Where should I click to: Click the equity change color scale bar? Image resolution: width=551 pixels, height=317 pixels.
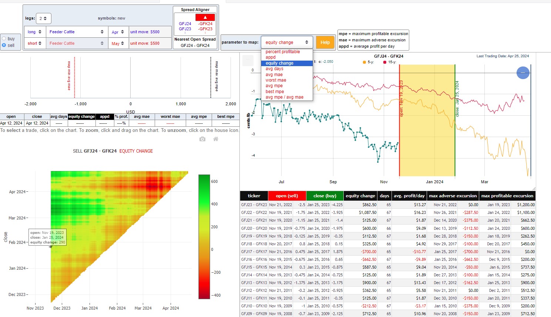pyautogui.click(x=204, y=236)
